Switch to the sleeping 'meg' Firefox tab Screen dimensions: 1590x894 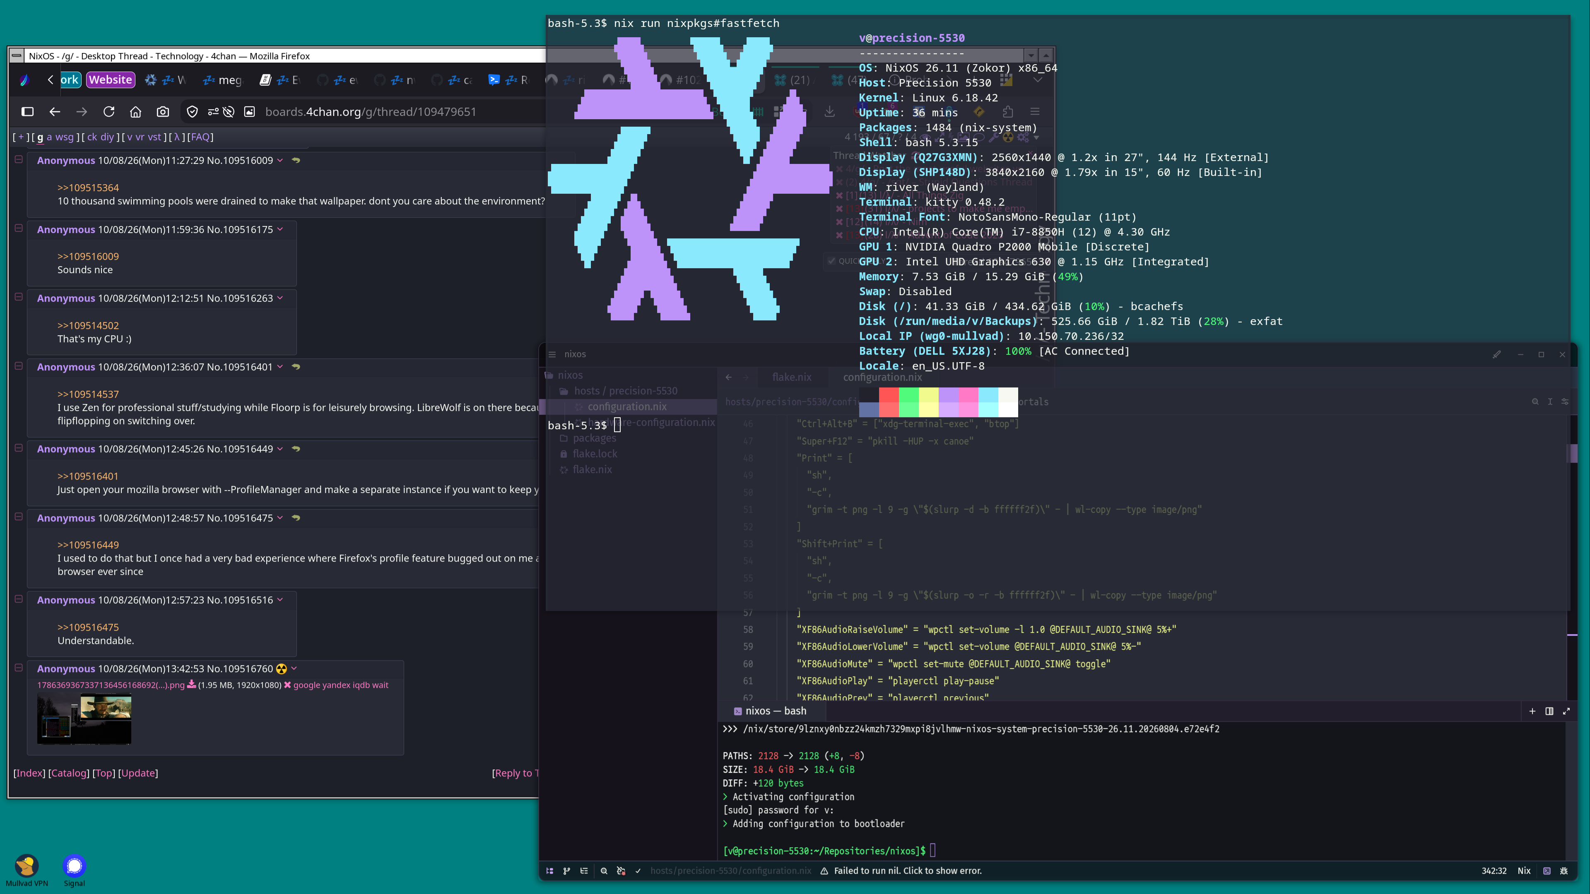click(224, 80)
